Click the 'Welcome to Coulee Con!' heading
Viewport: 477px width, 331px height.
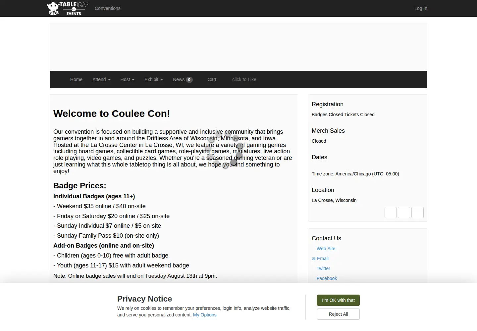112,114
